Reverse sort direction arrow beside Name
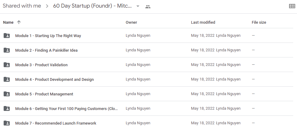 [x=19, y=22]
